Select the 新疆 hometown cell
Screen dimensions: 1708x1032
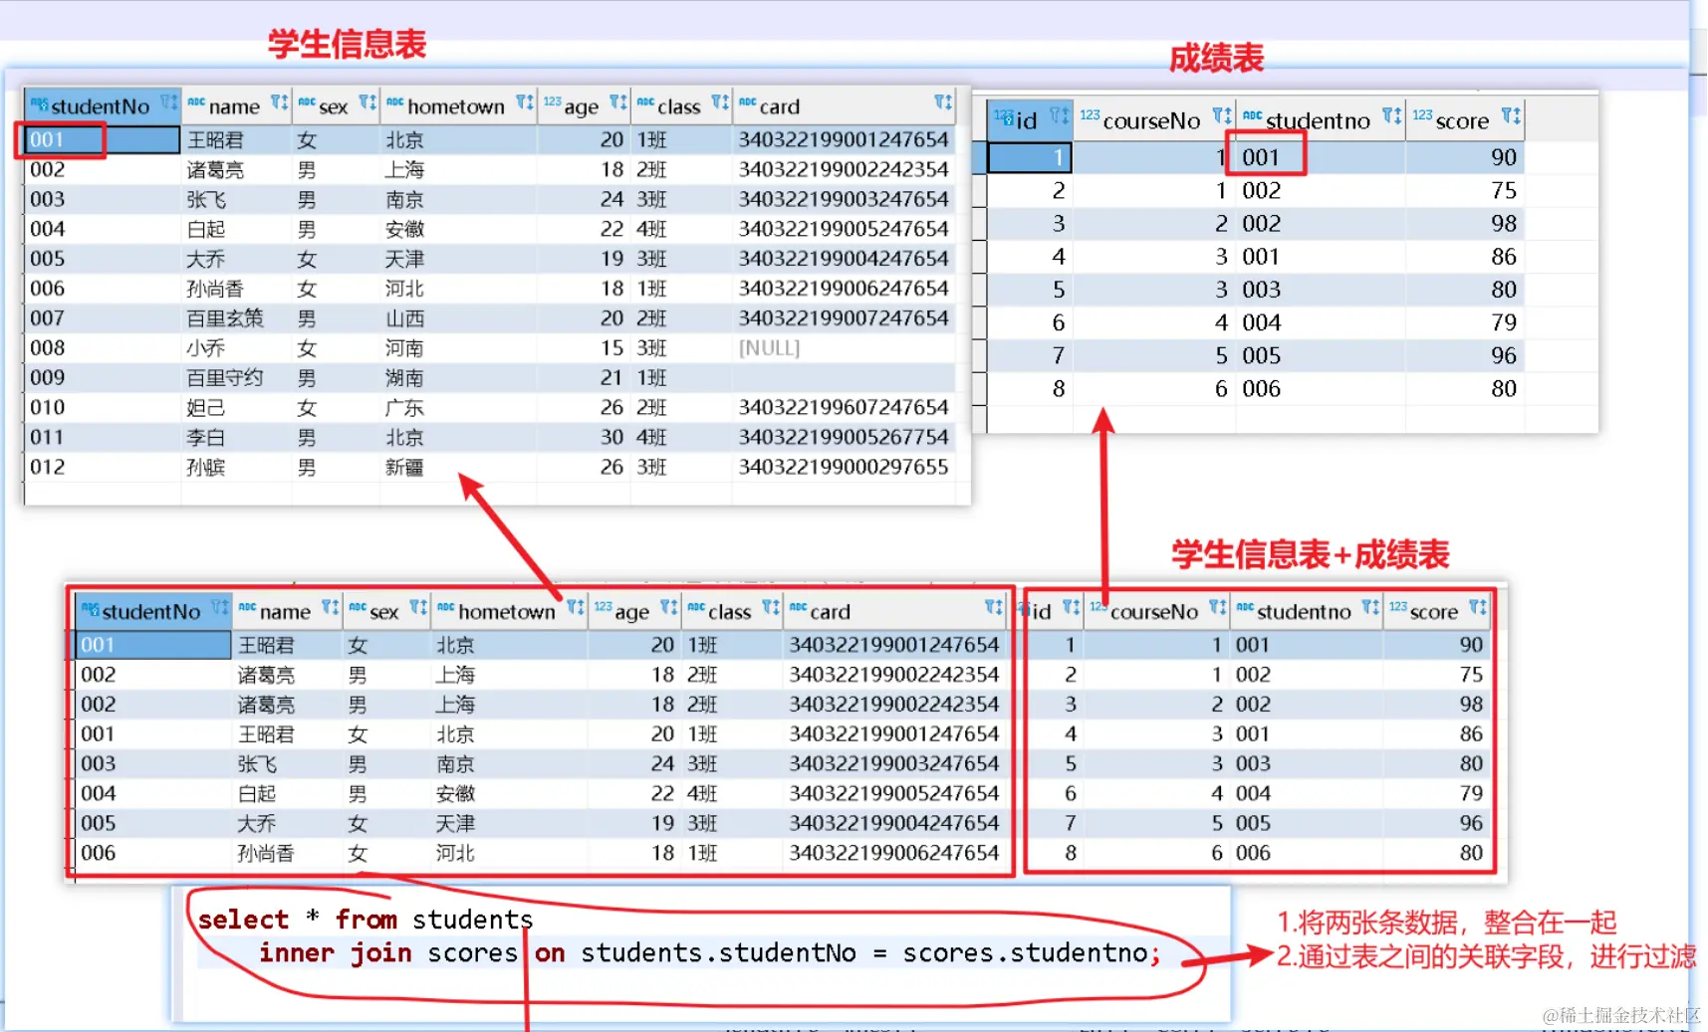(x=404, y=468)
